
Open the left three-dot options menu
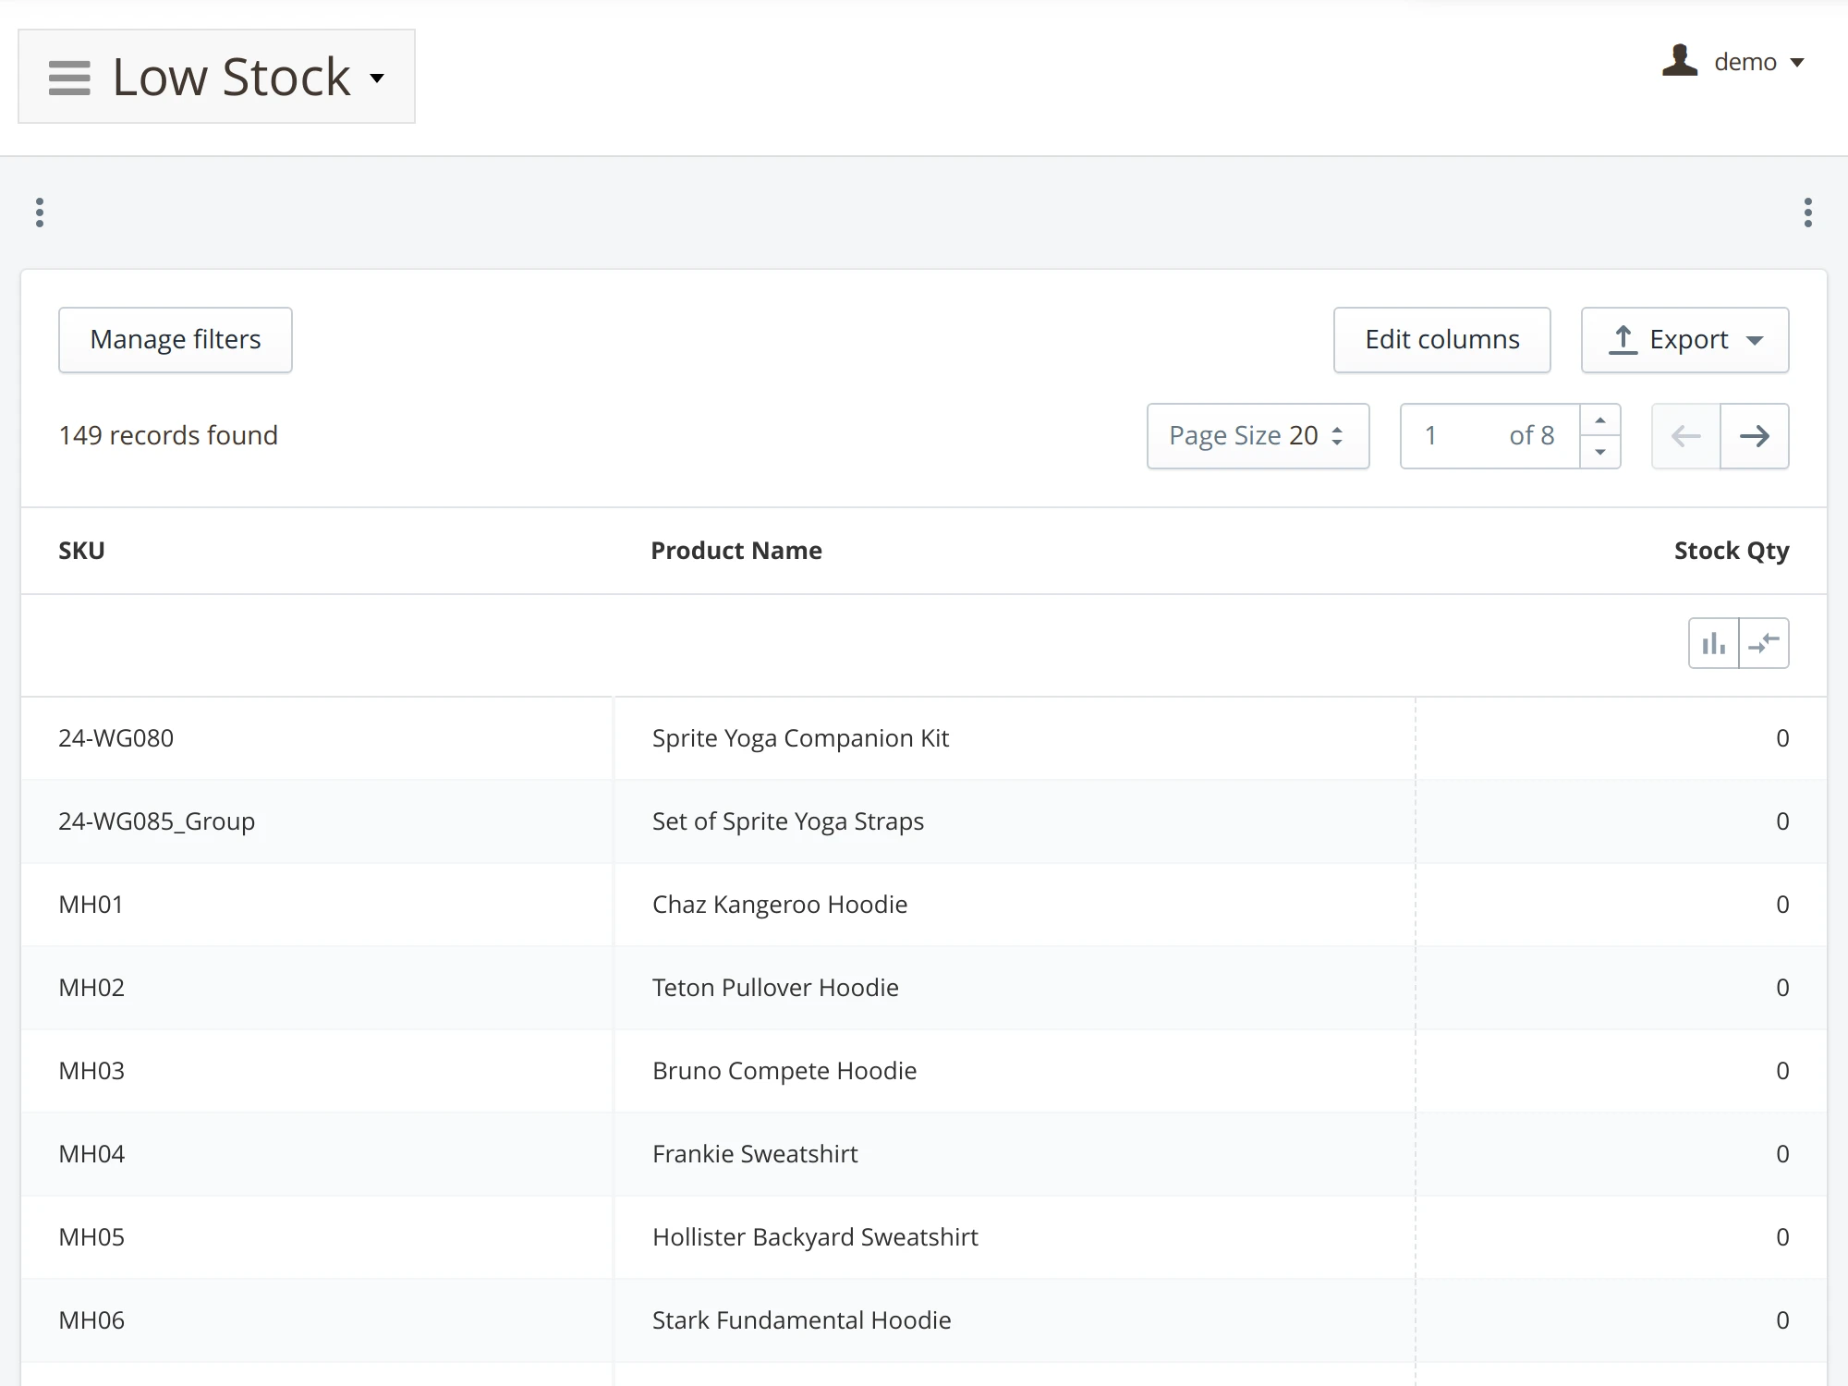[39, 212]
